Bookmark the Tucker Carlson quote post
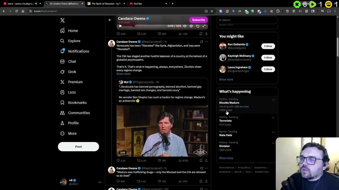The height and width of the screenshot is (190, 339). pyautogui.click(x=201, y=160)
